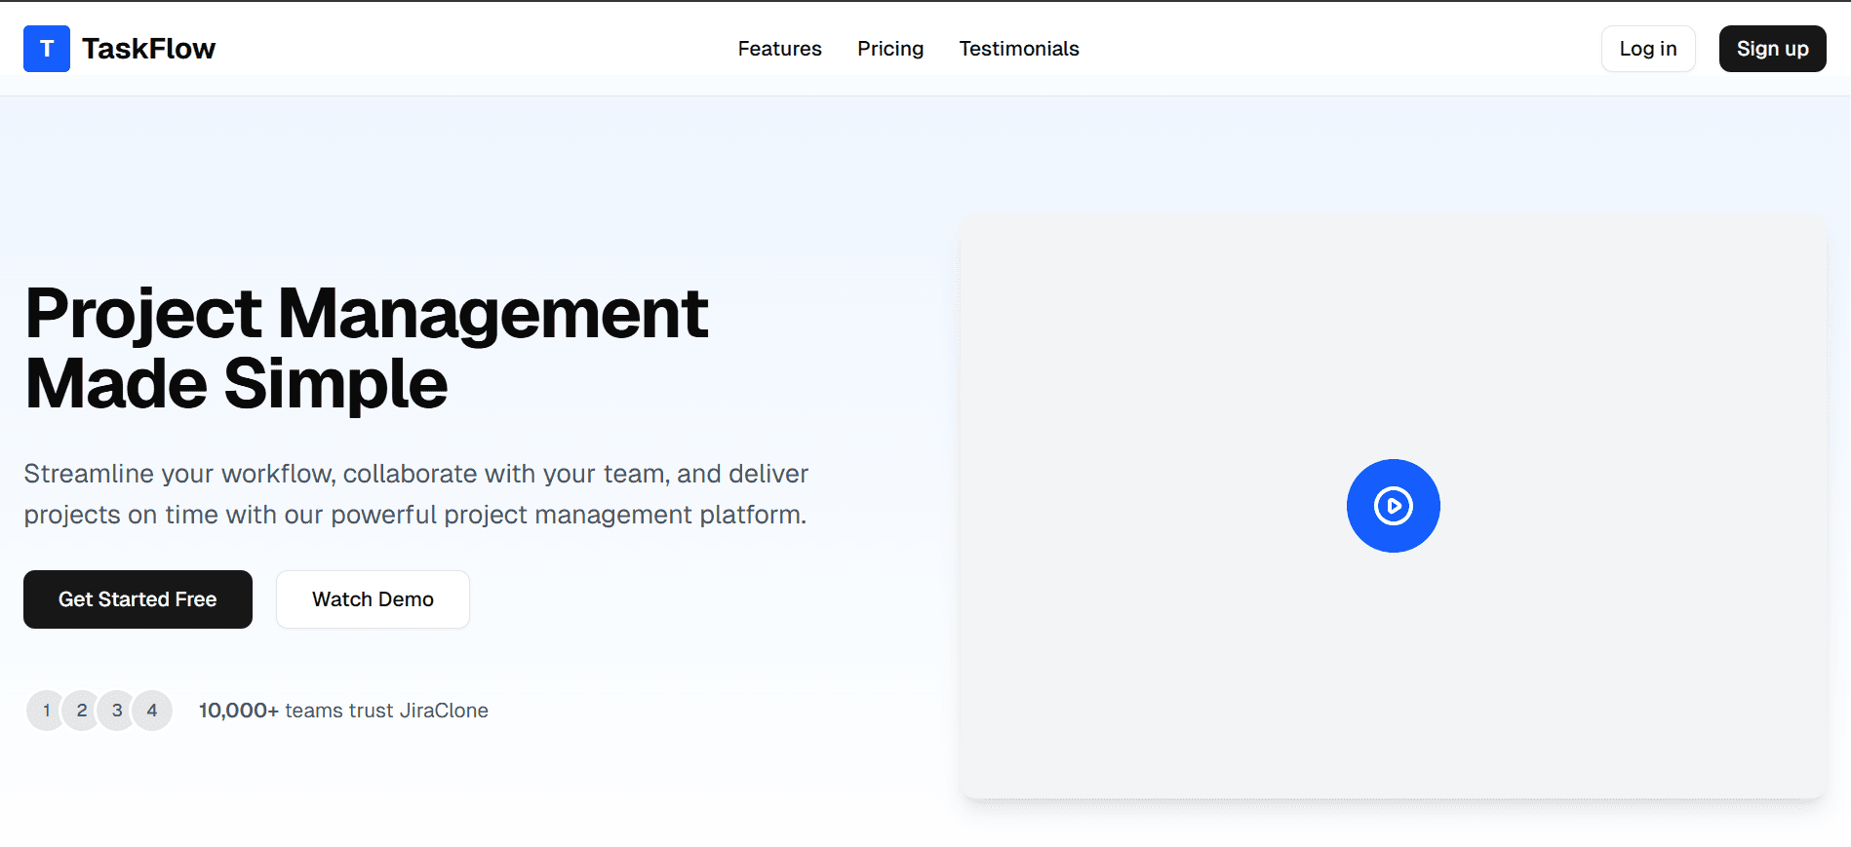The width and height of the screenshot is (1851, 847).
Task: Click the Watch Demo button
Action: [373, 599]
